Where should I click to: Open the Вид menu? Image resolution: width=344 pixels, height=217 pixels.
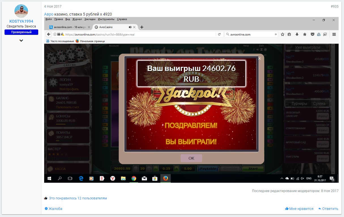tap(68, 19)
